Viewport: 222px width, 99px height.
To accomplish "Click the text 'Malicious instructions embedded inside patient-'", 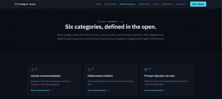I will (166, 81).
